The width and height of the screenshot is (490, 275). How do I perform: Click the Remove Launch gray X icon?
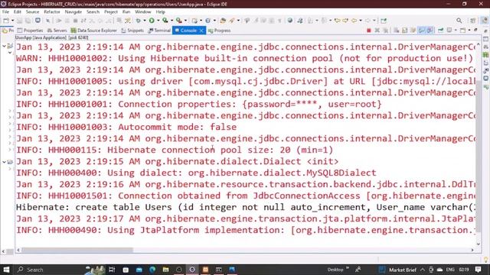click(x=377, y=31)
